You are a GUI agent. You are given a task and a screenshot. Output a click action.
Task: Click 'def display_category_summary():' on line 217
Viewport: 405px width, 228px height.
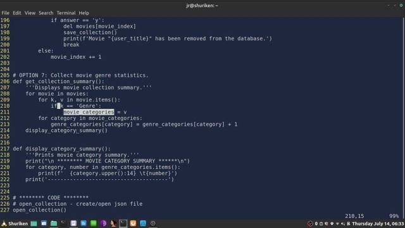pyautogui.click(x=62, y=149)
